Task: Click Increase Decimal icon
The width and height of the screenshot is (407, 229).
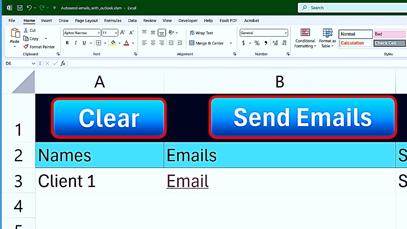Action: pyautogui.click(x=275, y=43)
